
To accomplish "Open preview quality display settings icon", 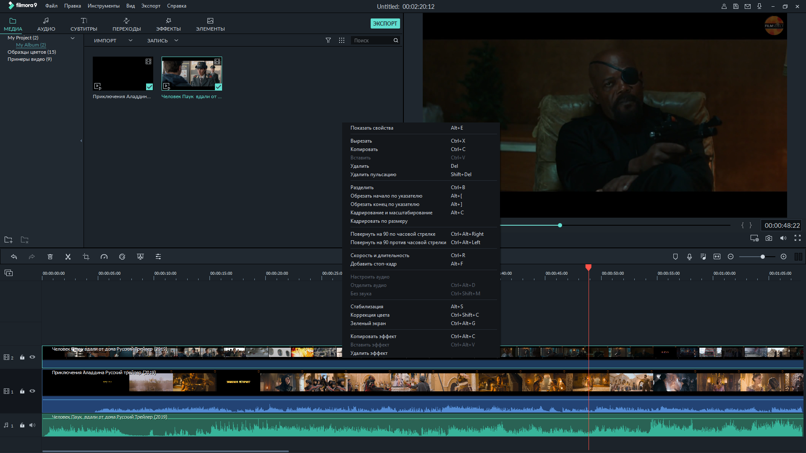I will coord(754,238).
